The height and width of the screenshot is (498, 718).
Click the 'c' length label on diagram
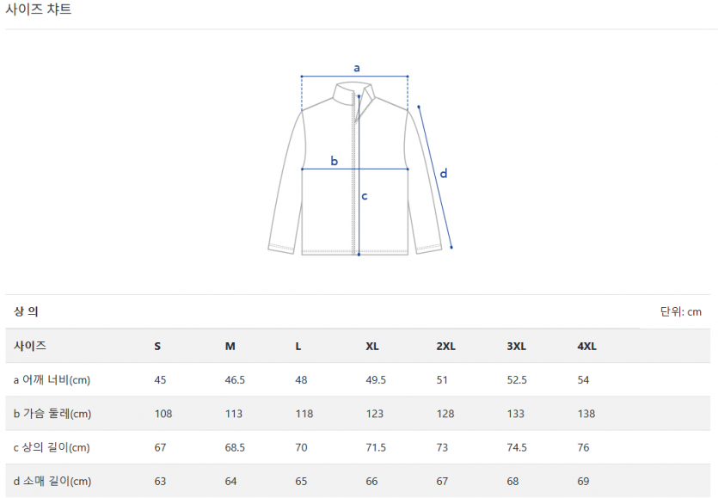coord(365,196)
